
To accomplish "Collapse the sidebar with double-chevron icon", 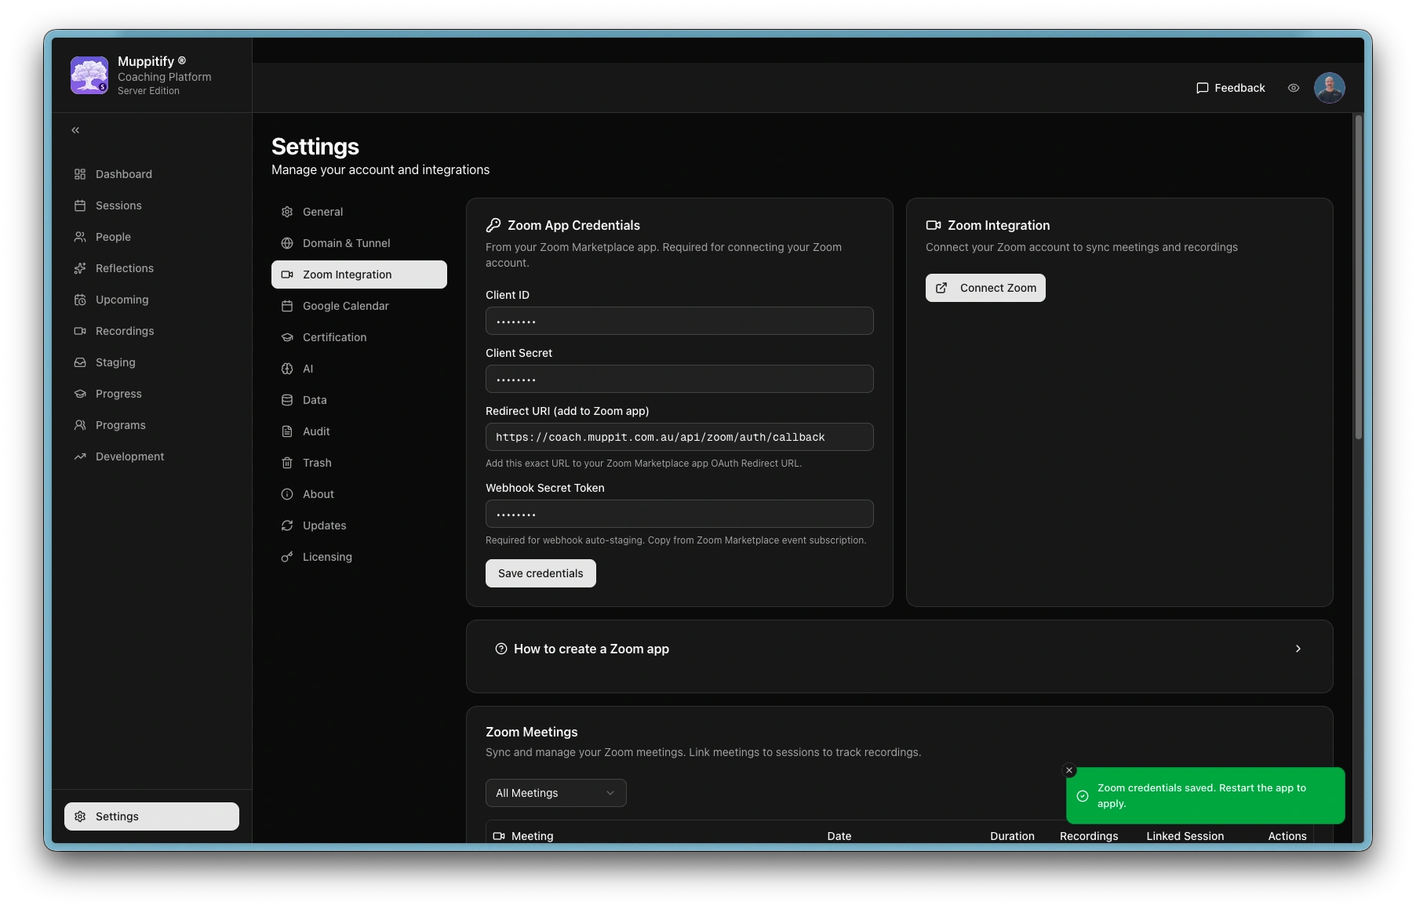I will 75,130.
